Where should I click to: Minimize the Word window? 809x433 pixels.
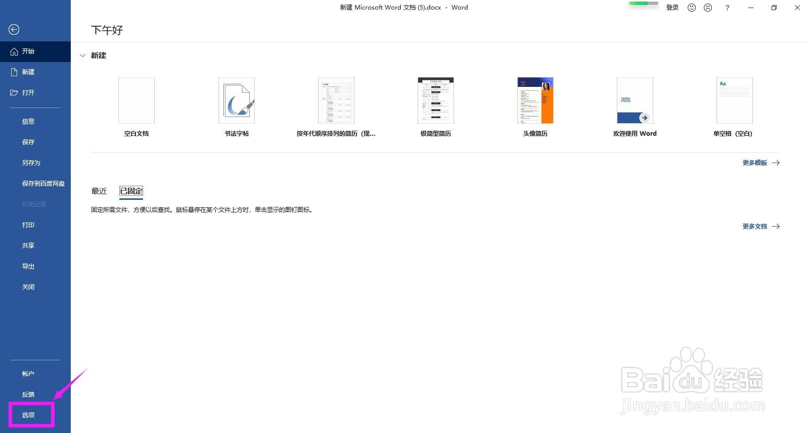tap(751, 8)
